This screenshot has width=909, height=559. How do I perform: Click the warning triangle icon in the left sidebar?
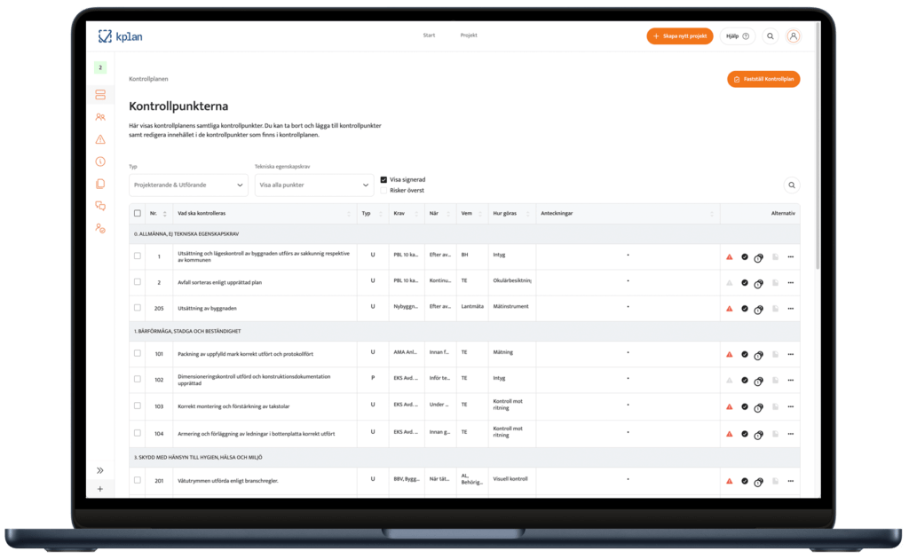click(100, 139)
